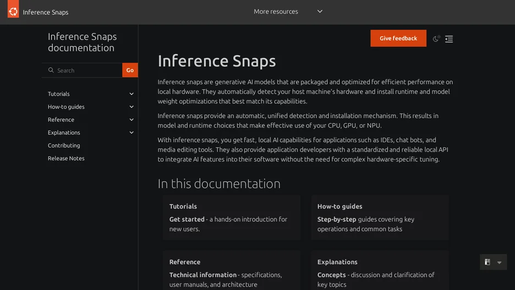The image size is (515, 290).
Task: Open Reference in the sidebar
Action: [61, 119]
